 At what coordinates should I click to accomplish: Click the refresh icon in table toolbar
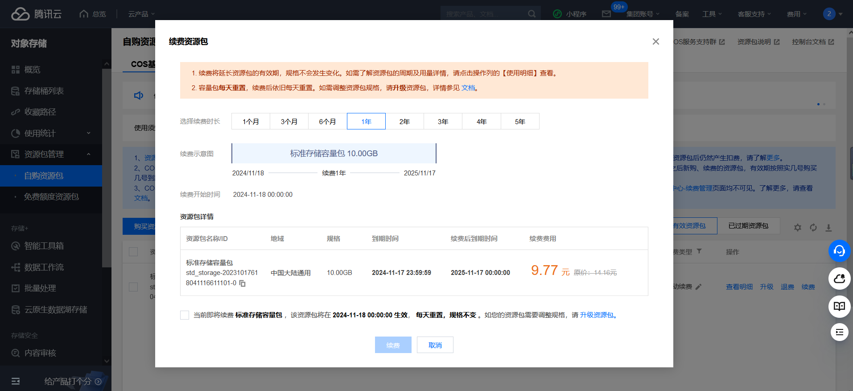tap(813, 228)
